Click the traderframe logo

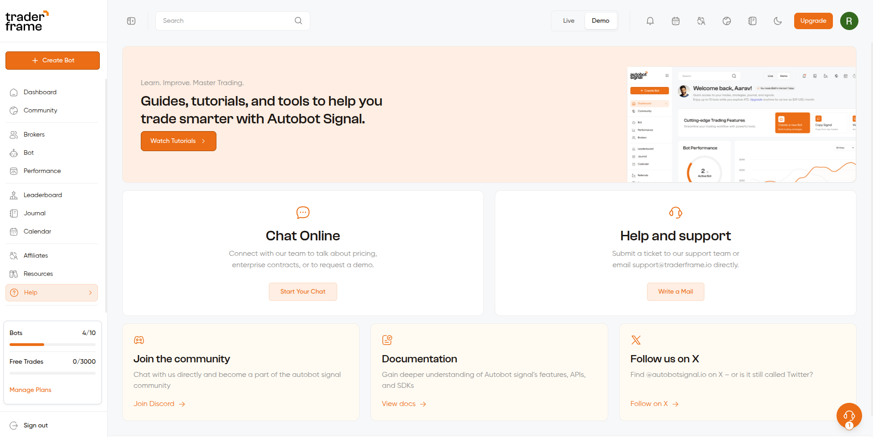pos(27,21)
